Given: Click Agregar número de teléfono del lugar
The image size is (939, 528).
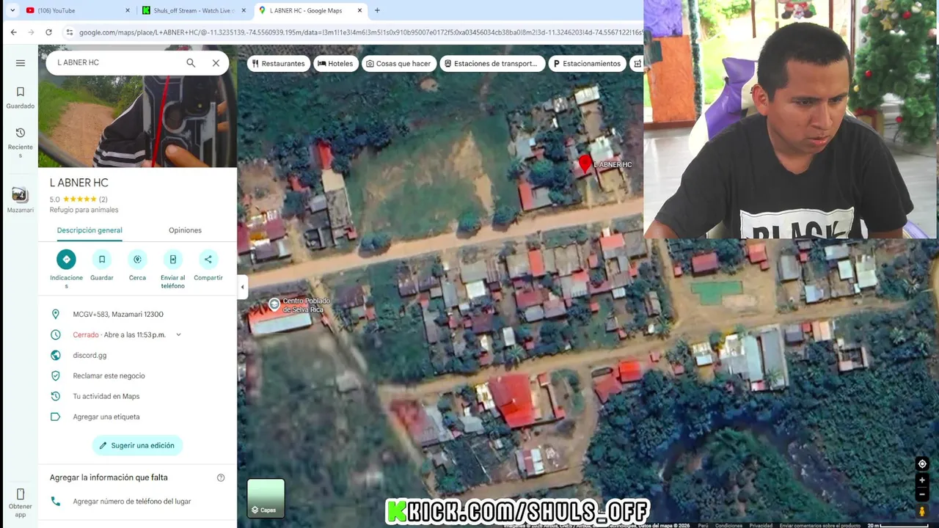Looking at the screenshot, I should pyautogui.click(x=132, y=502).
